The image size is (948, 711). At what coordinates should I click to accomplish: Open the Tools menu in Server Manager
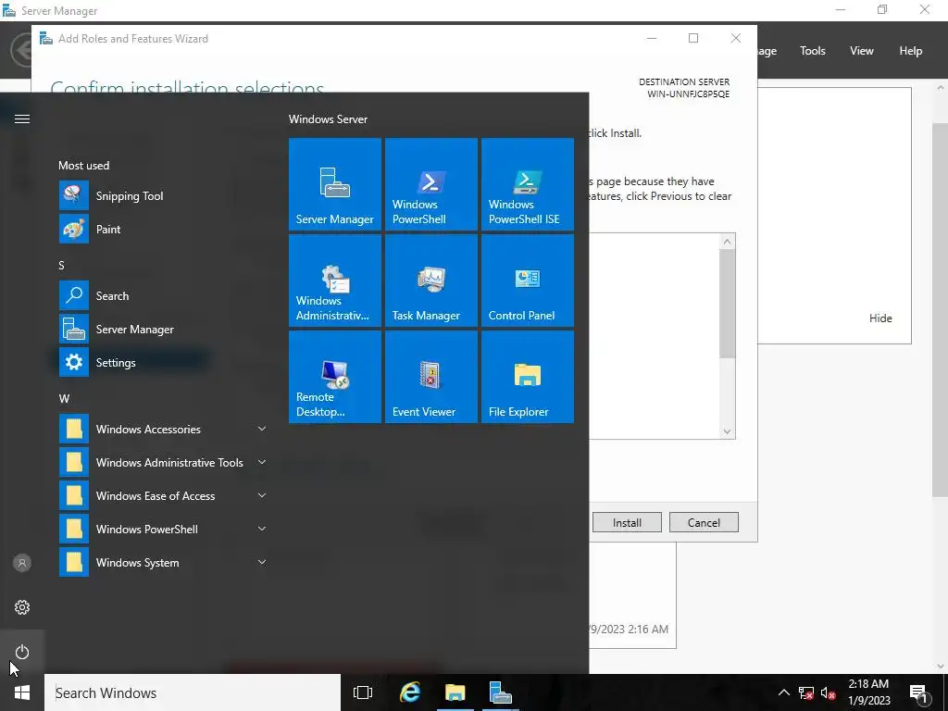[813, 51]
